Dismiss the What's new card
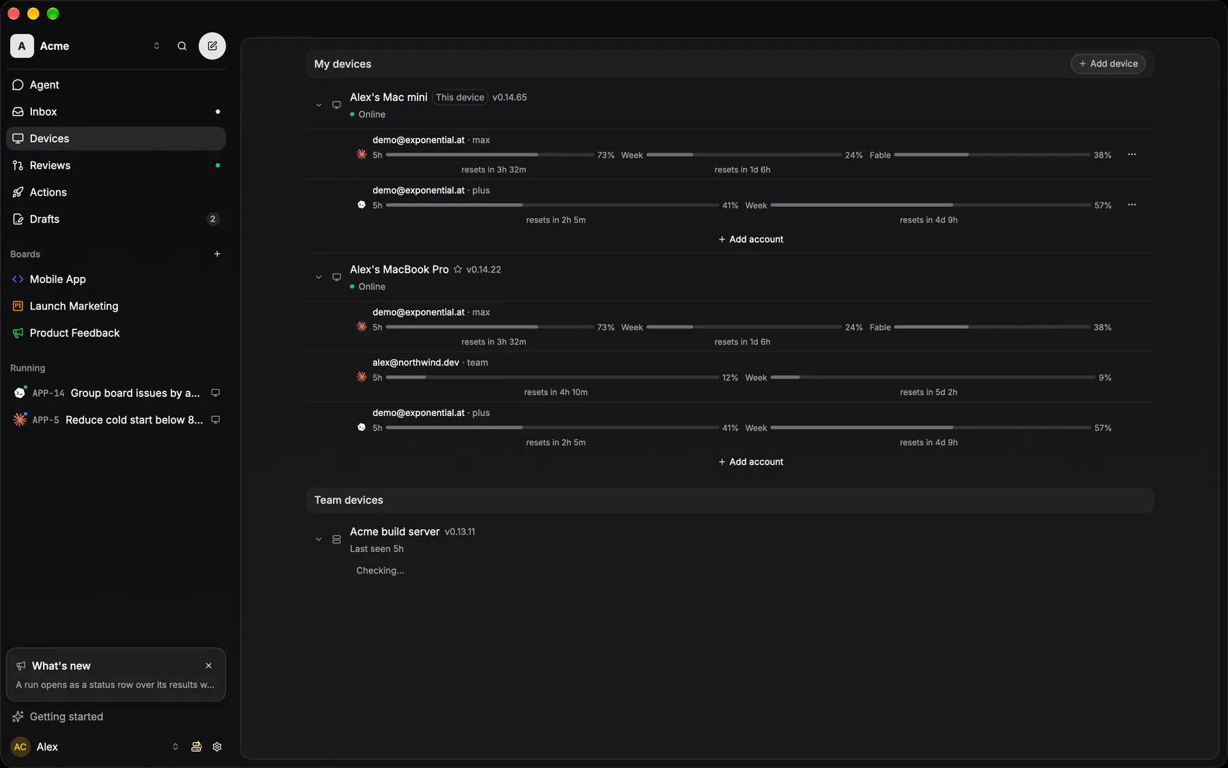 click(x=209, y=666)
